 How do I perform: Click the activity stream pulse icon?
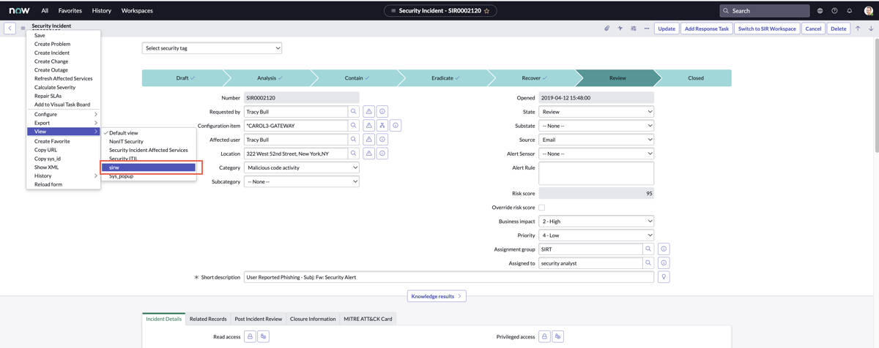(x=620, y=29)
